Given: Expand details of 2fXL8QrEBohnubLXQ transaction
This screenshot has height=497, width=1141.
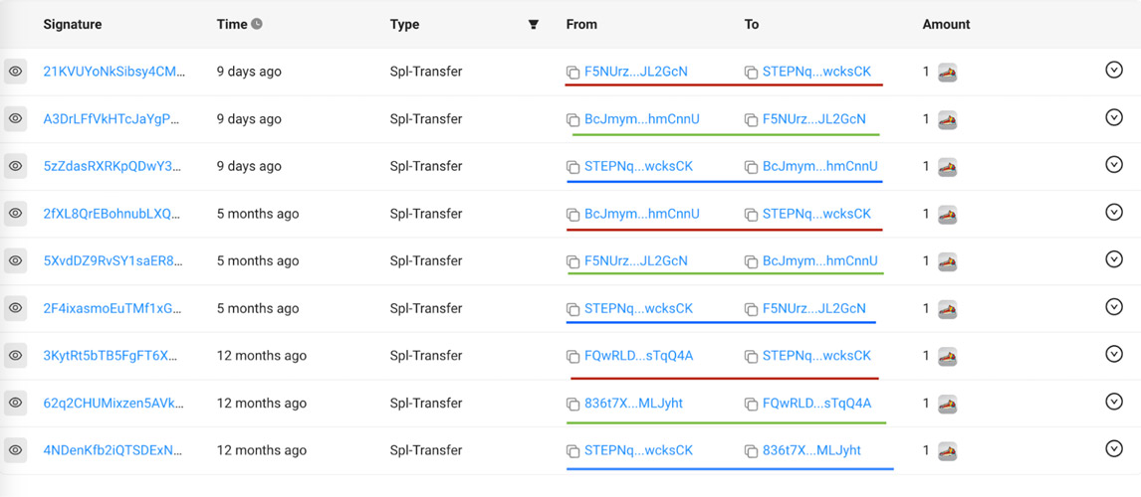Looking at the screenshot, I should coord(1113,212).
